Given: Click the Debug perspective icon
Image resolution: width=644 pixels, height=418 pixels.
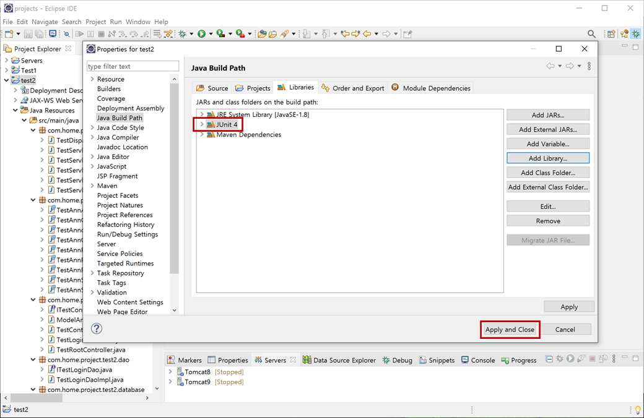Looking at the screenshot, I should coord(636,34).
